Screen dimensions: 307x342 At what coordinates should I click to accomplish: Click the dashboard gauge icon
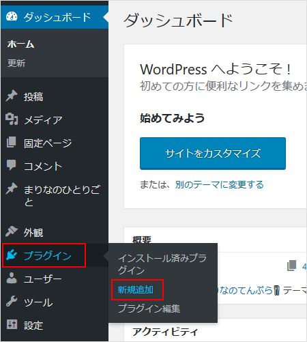pos(12,16)
